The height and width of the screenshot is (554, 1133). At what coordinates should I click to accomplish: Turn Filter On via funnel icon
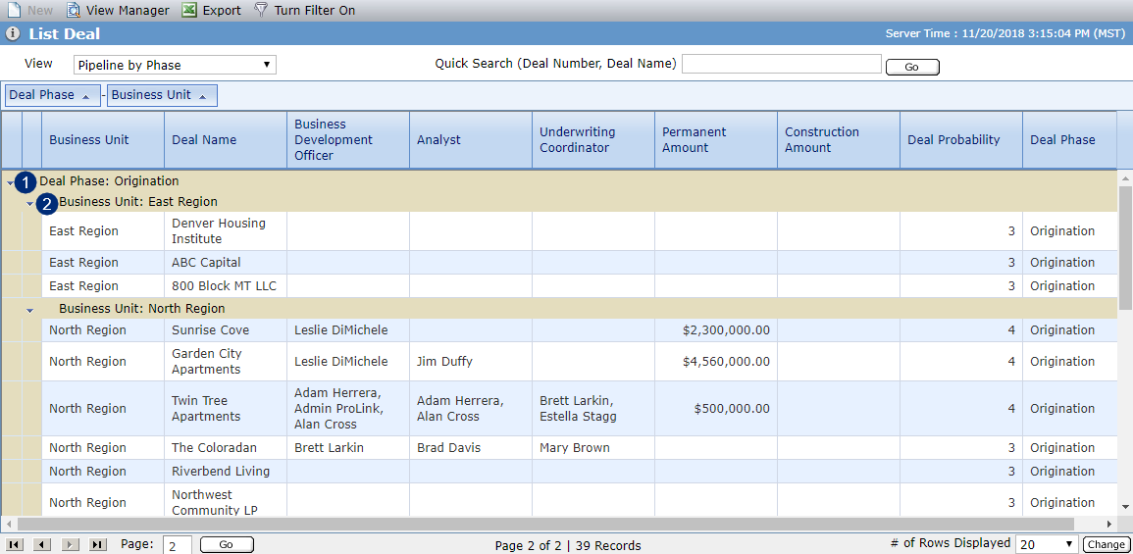[x=261, y=10]
